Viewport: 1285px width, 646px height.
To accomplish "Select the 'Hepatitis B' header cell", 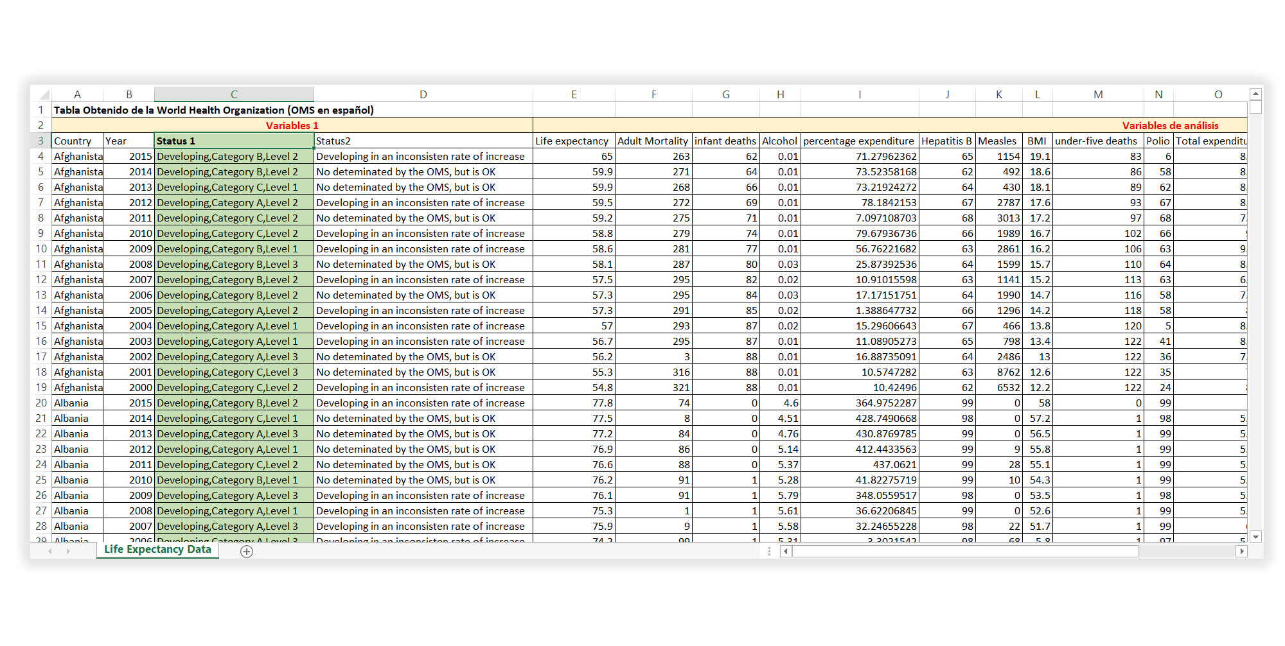I will (x=947, y=141).
